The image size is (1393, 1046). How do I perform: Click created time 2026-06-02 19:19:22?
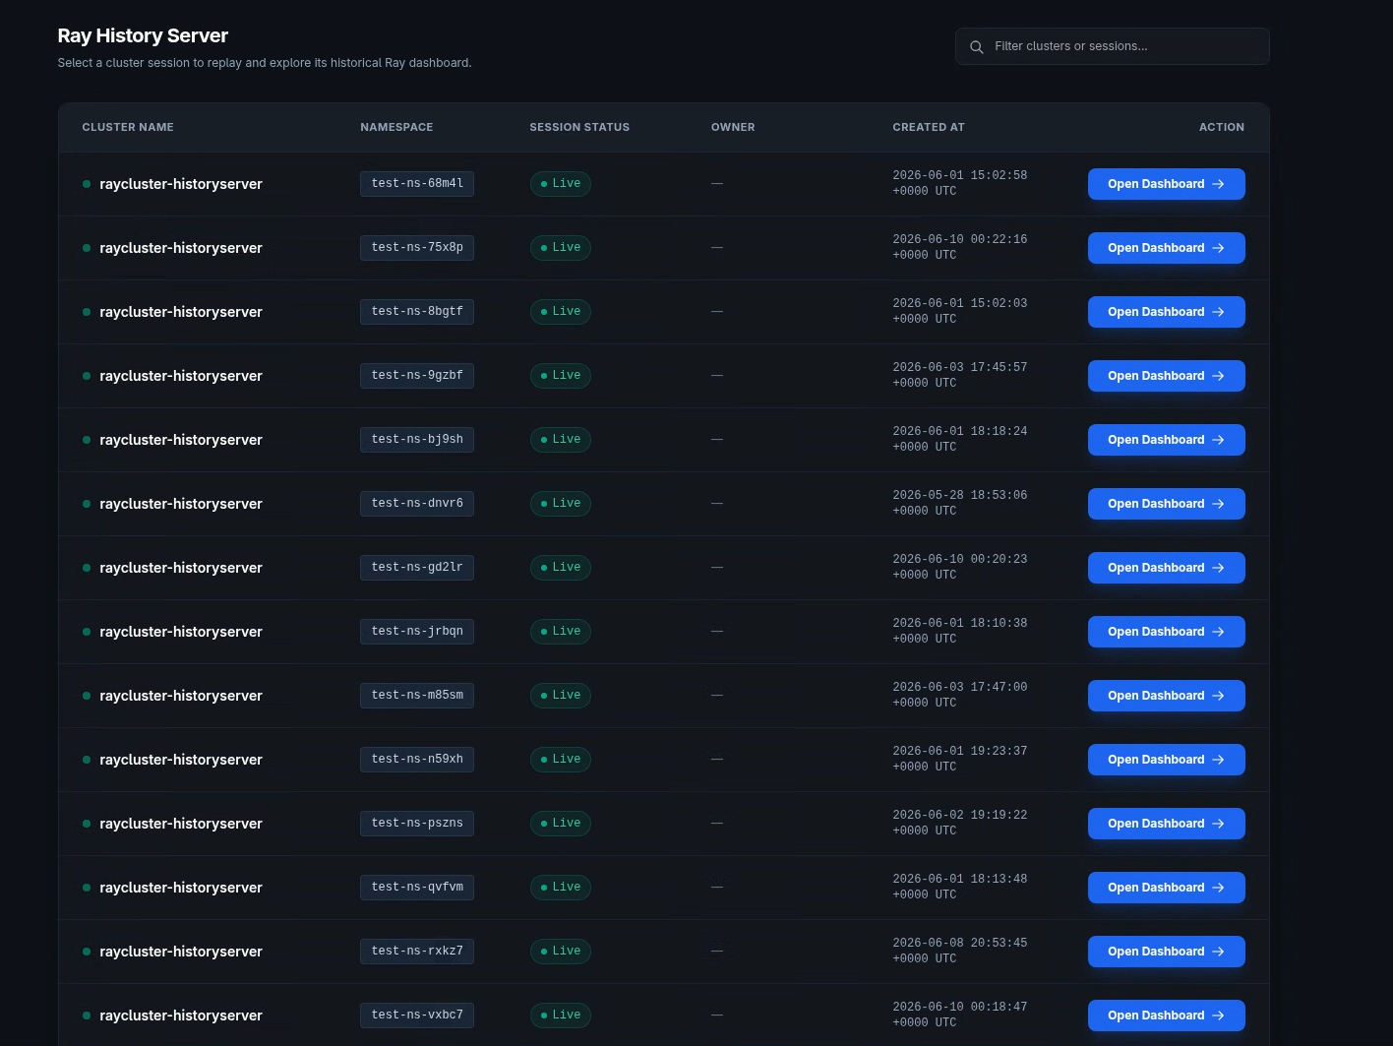click(959, 823)
